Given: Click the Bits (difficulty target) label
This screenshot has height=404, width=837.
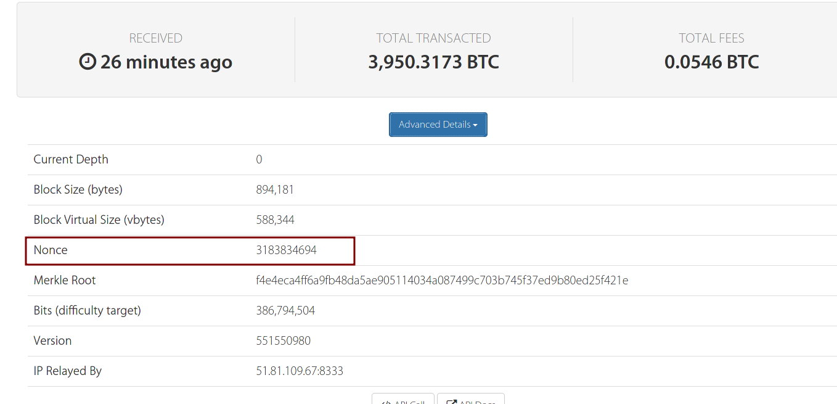Looking at the screenshot, I should point(88,310).
